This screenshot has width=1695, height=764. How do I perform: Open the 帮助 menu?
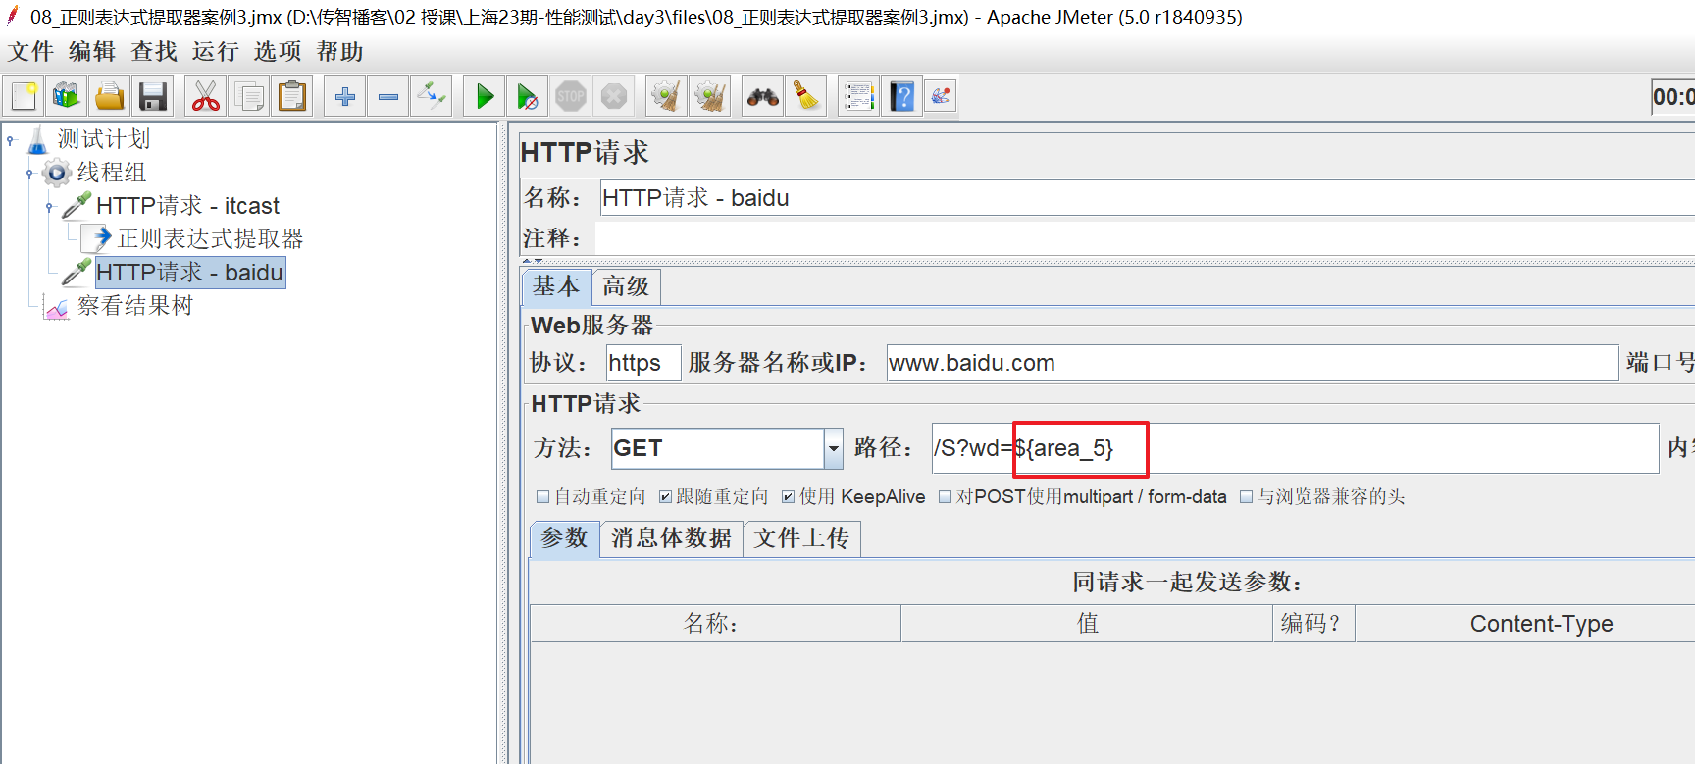(x=340, y=51)
